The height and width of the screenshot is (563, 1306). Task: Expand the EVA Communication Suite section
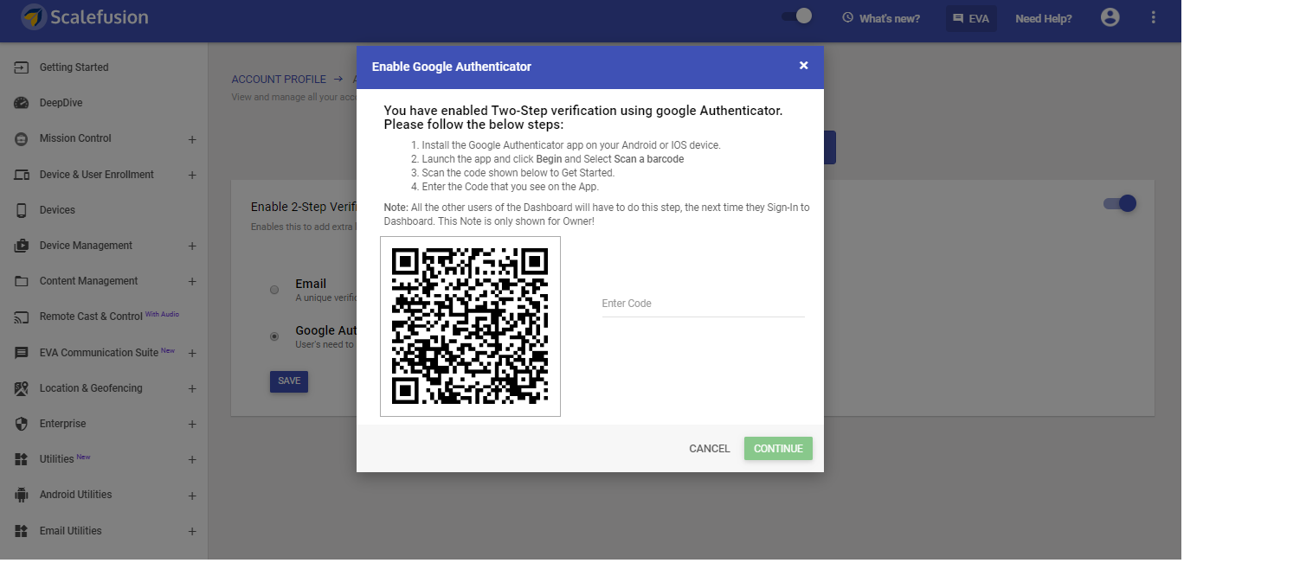pos(192,353)
